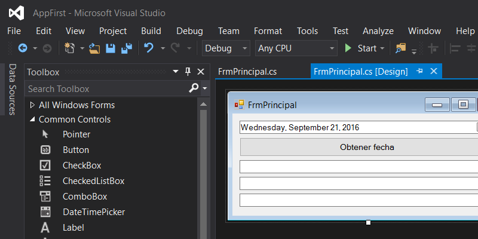
Task: Toggle the Toolbox auto-hide pin
Action: click(188, 72)
